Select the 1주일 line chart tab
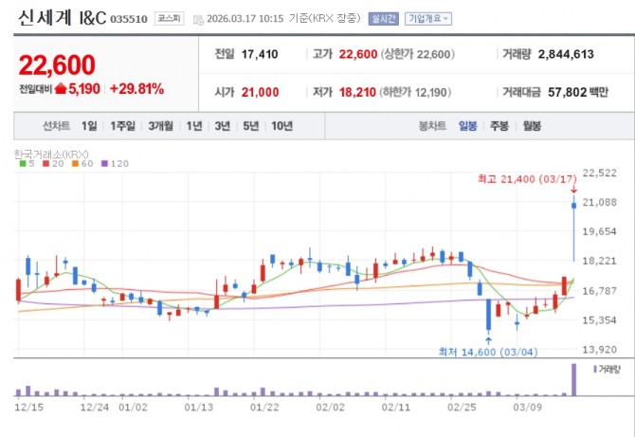This screenshot has width=635, height=437. (x=122, y=126)
